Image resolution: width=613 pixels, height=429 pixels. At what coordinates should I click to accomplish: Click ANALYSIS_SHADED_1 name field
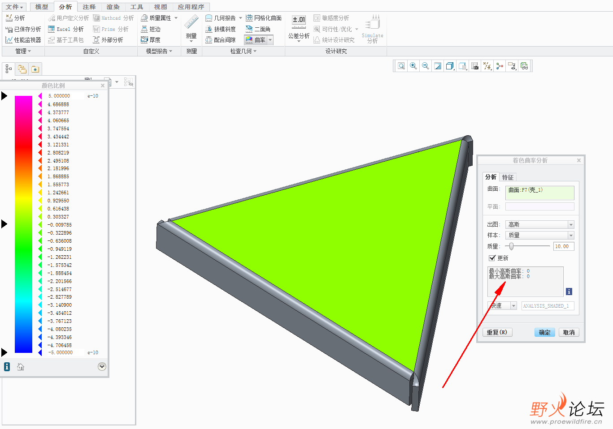(x=548, y=306)
